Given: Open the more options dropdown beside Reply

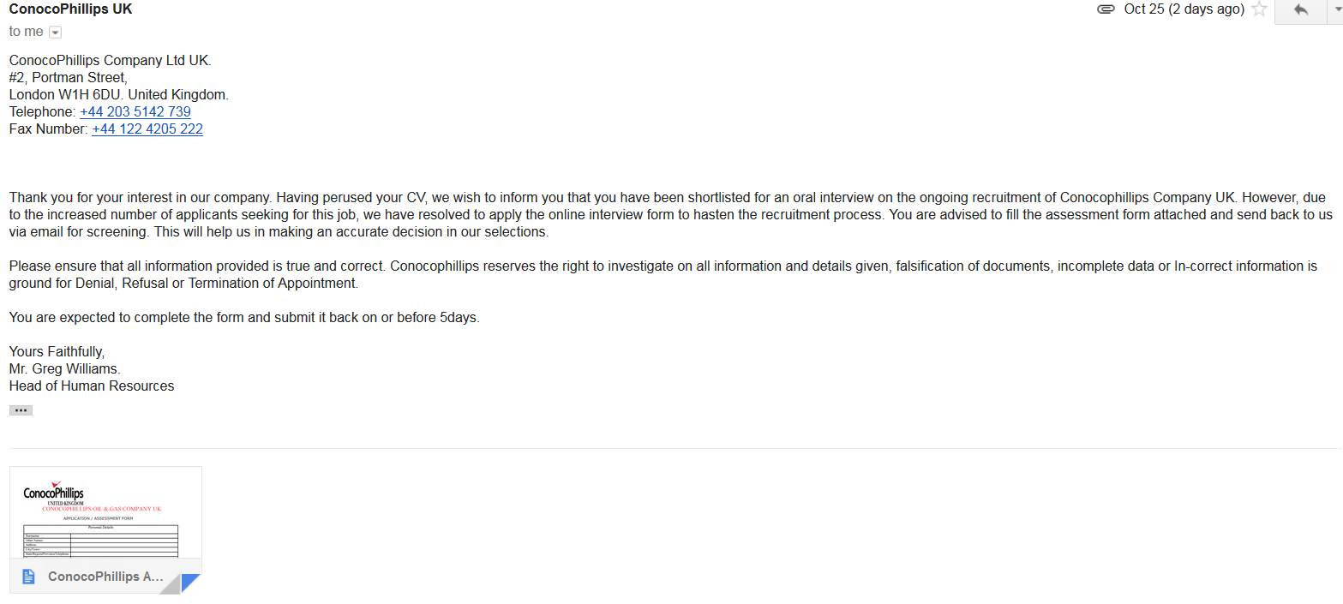Looking at the screenshot, I should tap(1336, 9).
